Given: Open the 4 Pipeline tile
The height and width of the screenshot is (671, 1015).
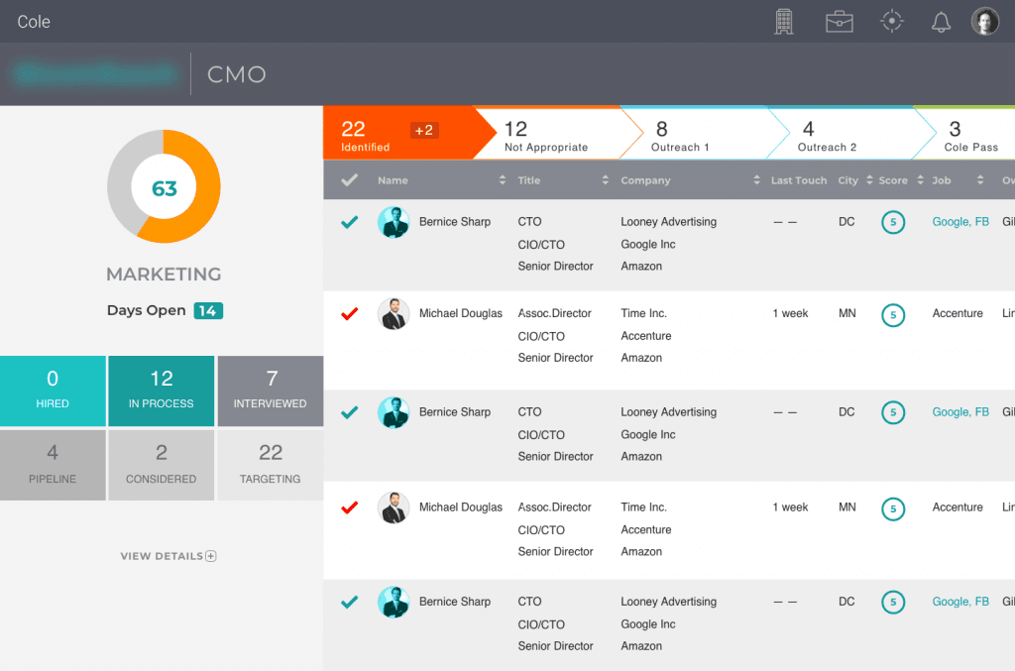Looking at the screenshot, I should click(53, 465).
